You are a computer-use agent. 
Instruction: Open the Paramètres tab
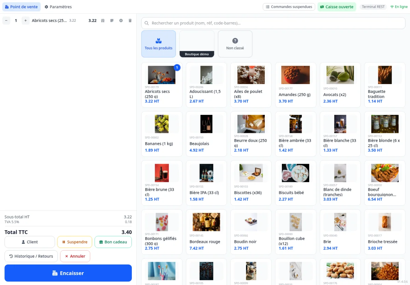click(58, 7)
